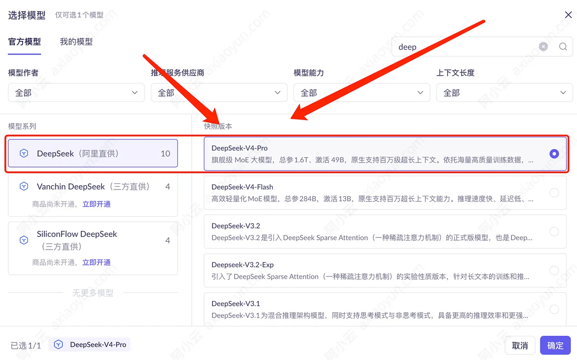This screenshot has width=577, height=360.
Task: Click the 已选 1/1 selection count
Action: pyautogui.click(x=26, y=346)
